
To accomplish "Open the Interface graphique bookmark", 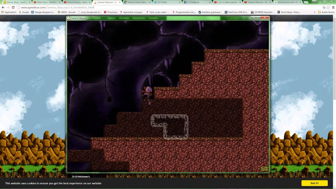I will (211, 12).
